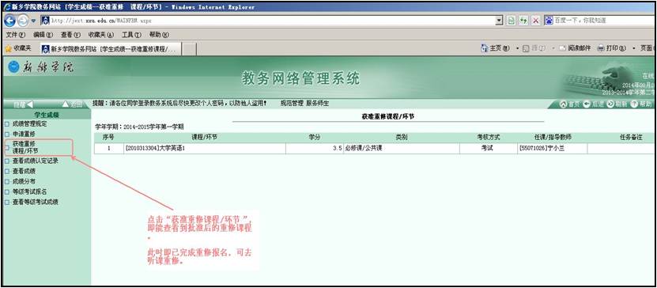This screenshot has width=657, height=288.
Task: Click into the address bar URL field
Action: click(268, 21)
